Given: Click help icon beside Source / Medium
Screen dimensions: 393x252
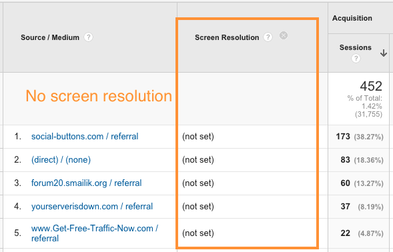Looking at the screenshot, I should 88,37.
